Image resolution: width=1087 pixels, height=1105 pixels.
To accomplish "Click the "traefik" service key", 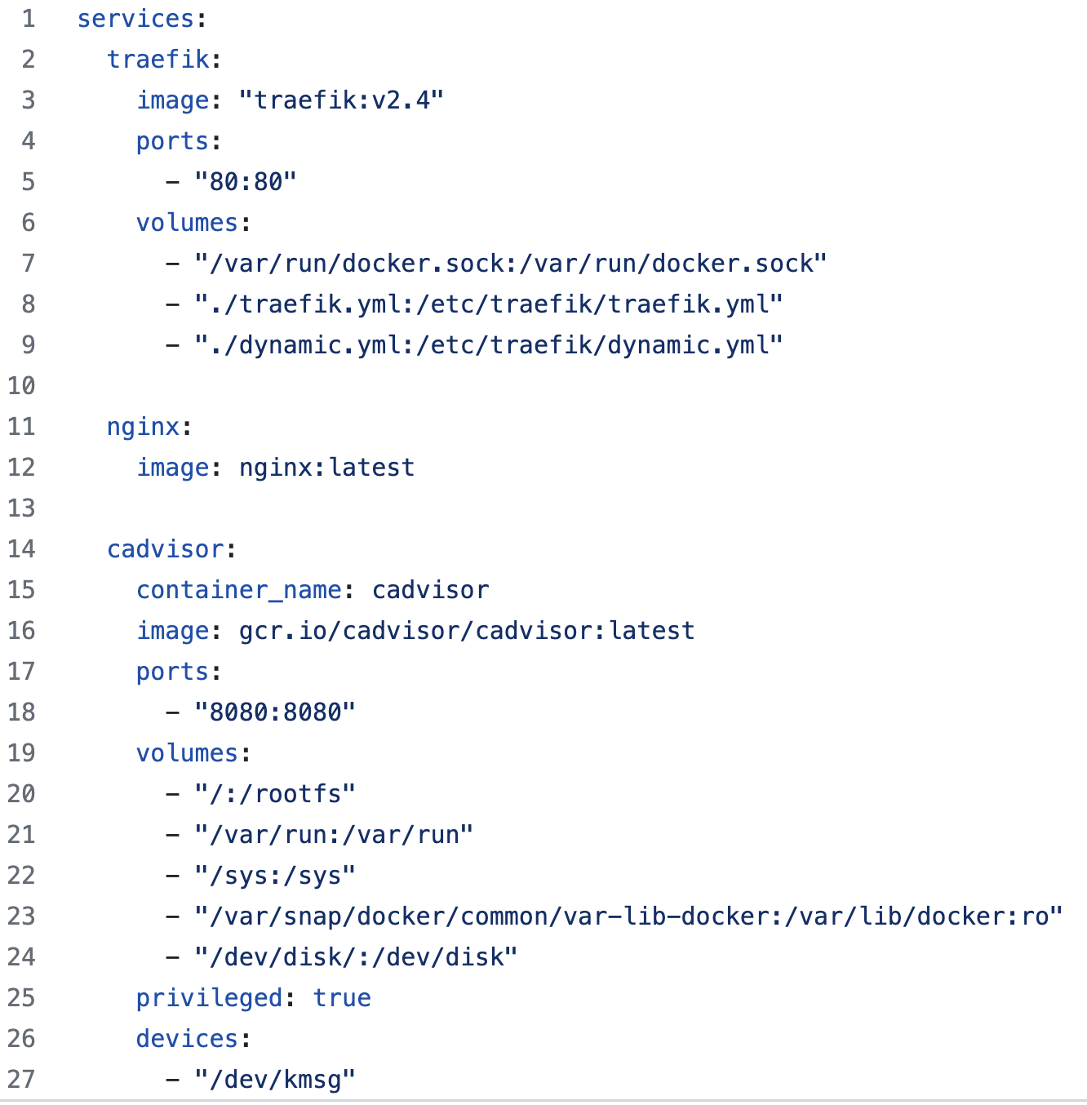I will point(158,60).
